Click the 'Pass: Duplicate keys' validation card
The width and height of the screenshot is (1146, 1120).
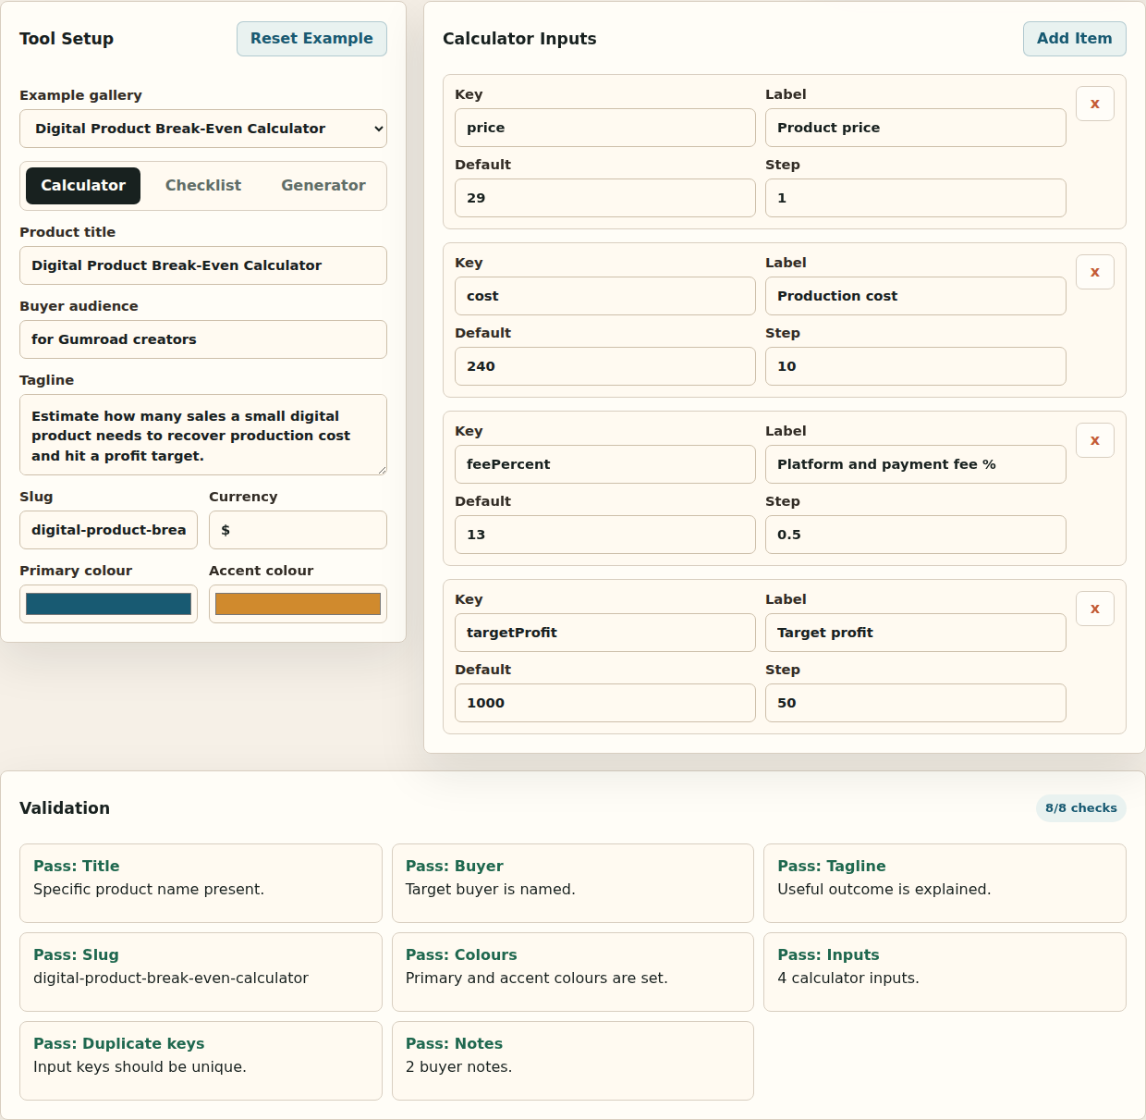point(201,1061)
